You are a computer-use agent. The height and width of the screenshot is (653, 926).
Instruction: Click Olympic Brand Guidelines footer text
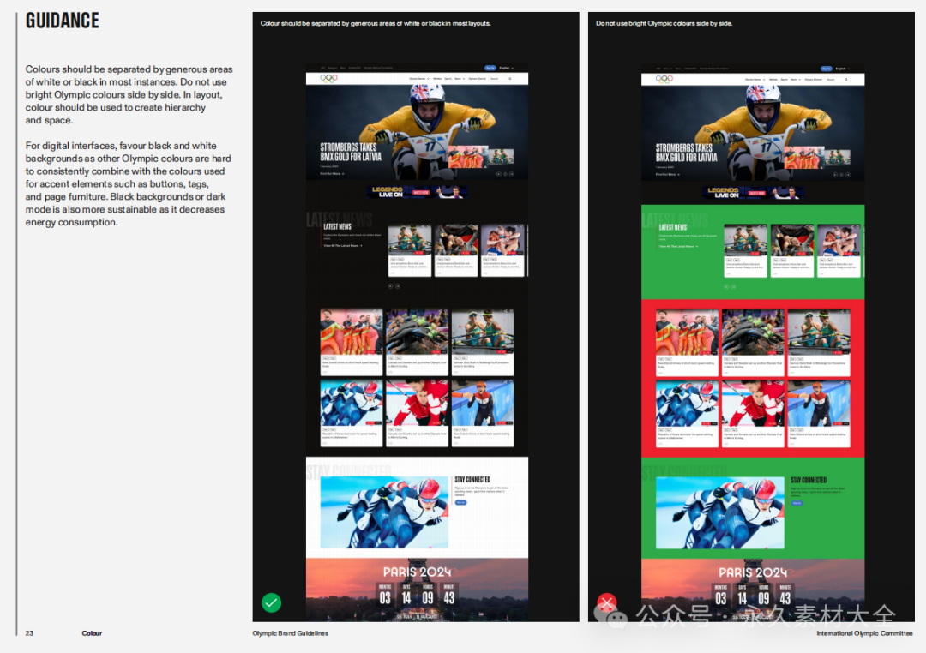point(291,633)
